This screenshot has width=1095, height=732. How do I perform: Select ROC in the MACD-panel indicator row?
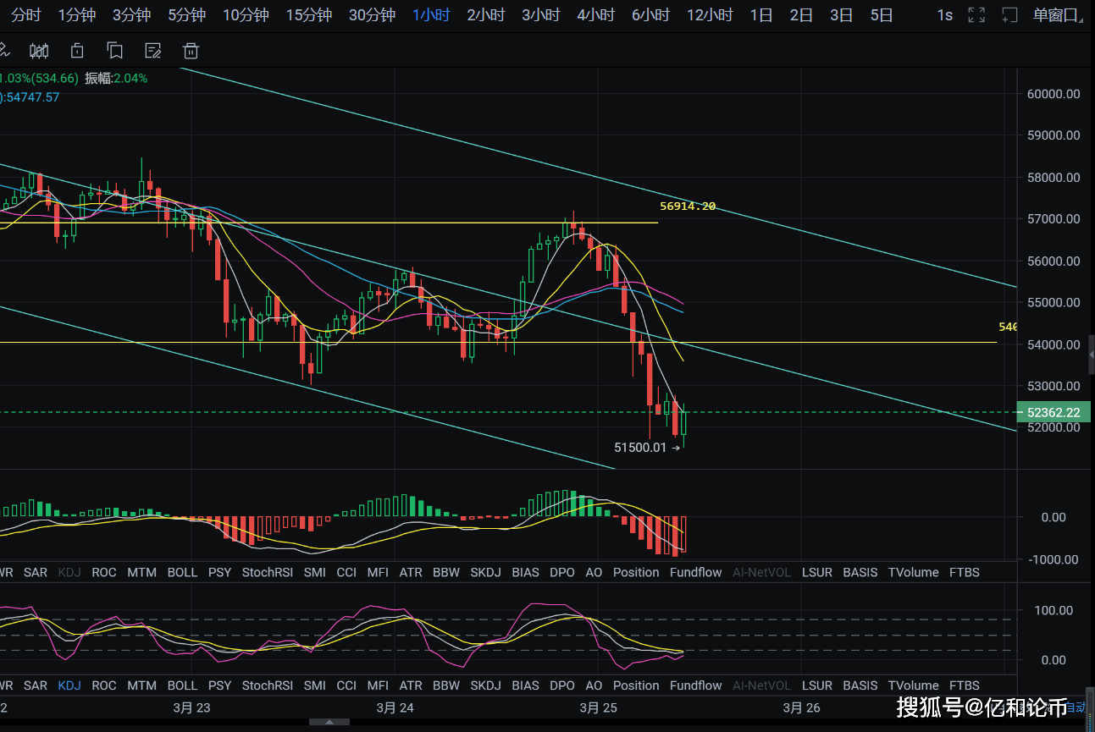point(104,572)
